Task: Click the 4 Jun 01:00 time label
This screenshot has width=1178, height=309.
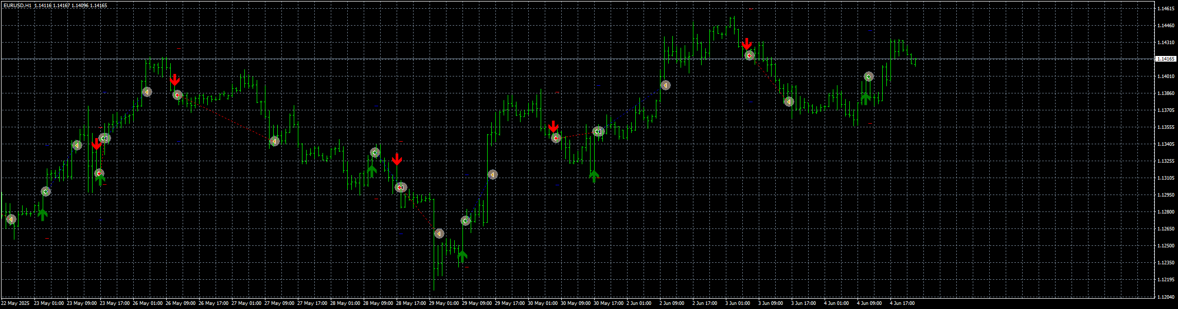Action: (x=836, y=303)
